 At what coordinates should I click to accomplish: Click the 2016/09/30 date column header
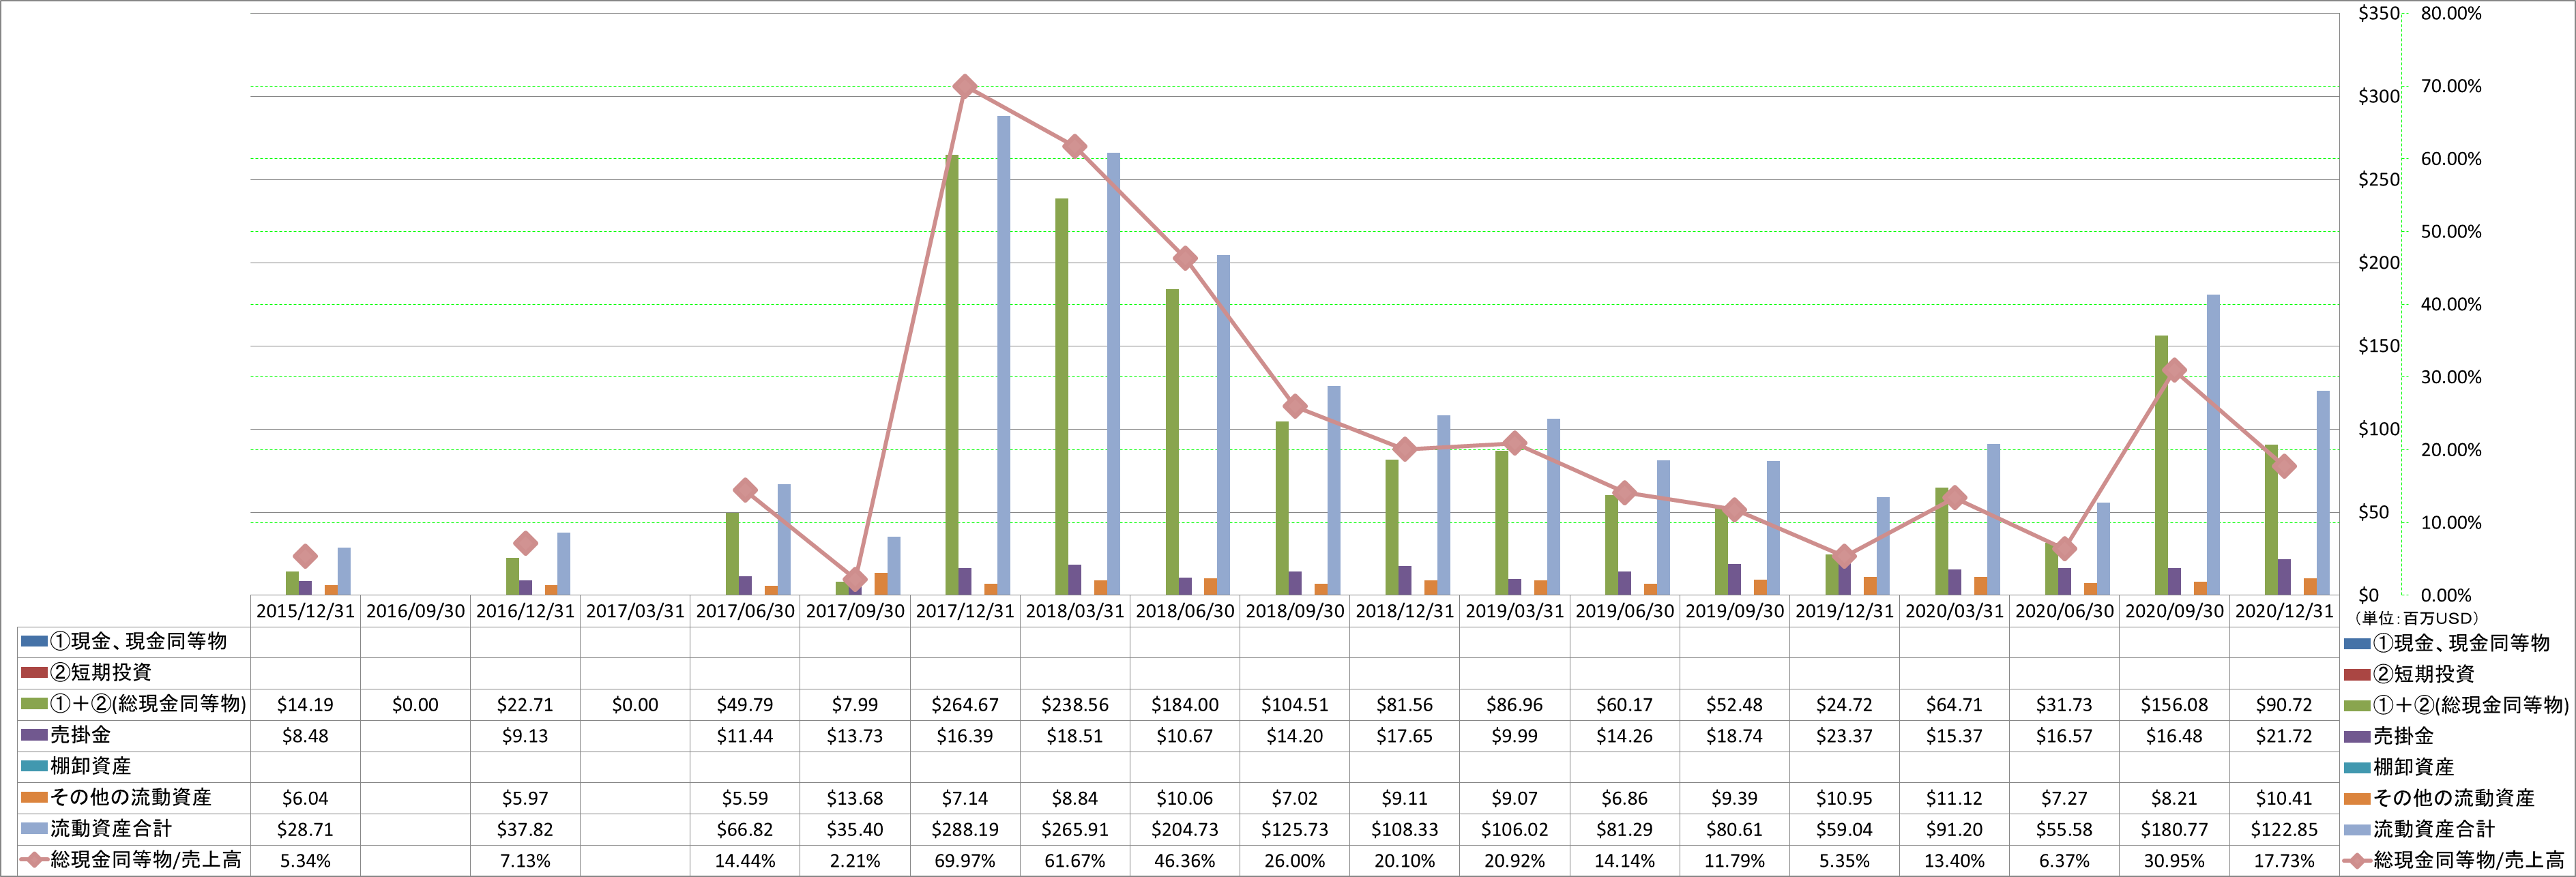[415, 611]
